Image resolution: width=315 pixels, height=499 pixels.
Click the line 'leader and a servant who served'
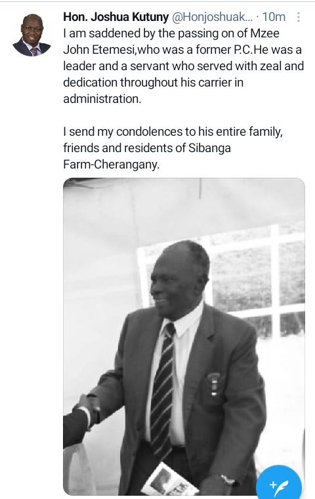click(183, 66)
